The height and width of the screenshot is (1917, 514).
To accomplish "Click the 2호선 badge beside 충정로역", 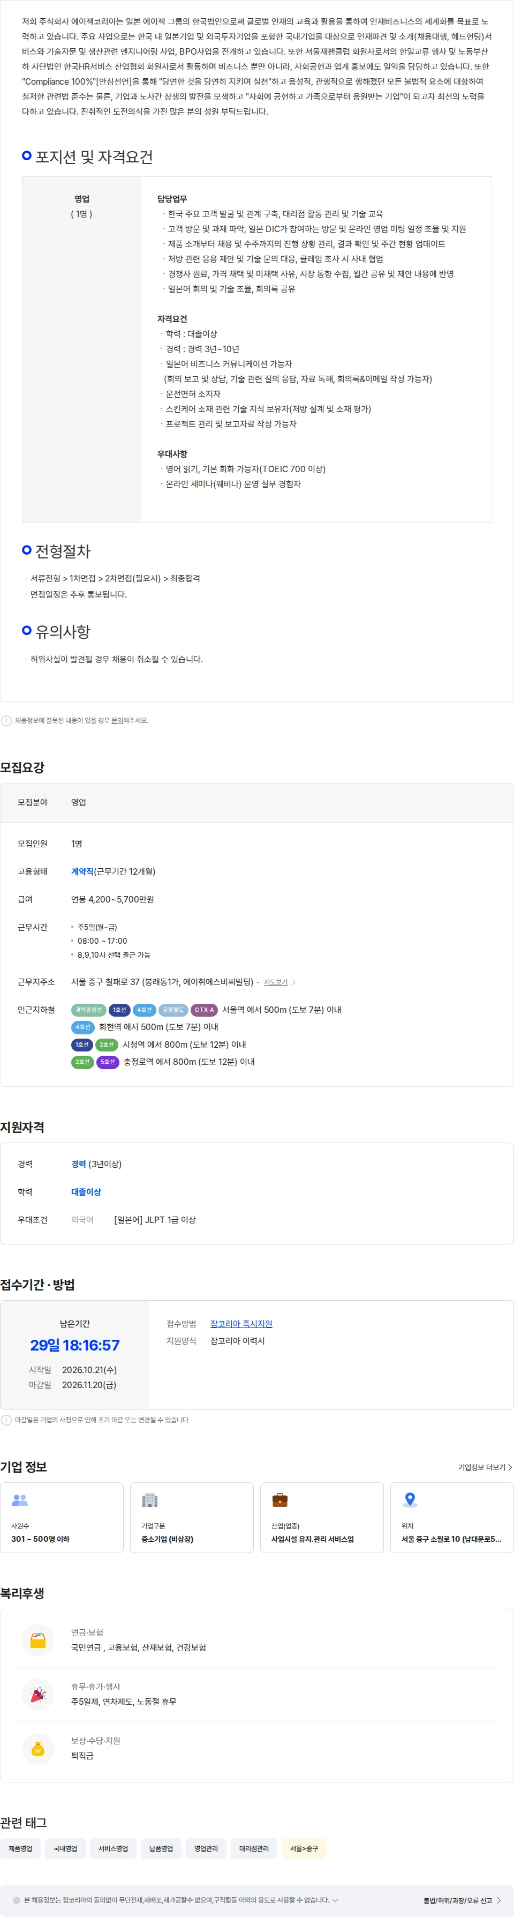I will [x=82, y=1062].
